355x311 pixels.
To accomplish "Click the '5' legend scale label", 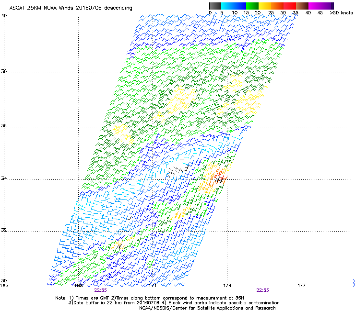I will tap(222, 13).
